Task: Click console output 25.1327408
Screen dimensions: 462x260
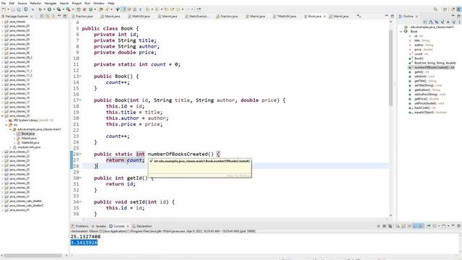Action: [x=85, y=236]
